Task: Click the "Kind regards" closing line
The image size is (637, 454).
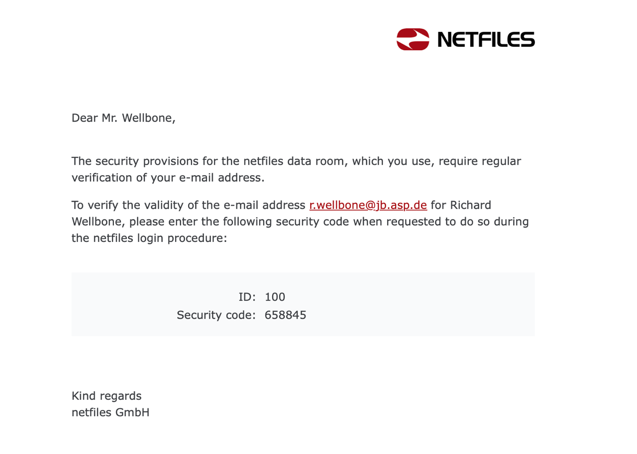Action: click(x=106, y=396)
